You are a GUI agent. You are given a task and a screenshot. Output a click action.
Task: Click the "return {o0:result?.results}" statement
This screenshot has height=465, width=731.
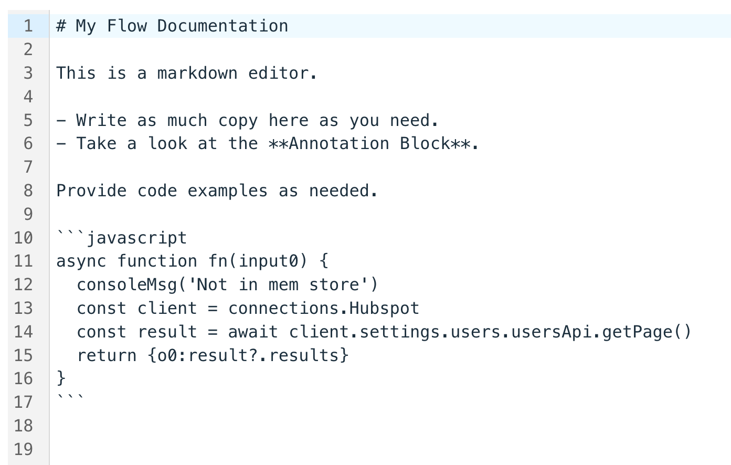pyautogui.click(x=213, y=355)
